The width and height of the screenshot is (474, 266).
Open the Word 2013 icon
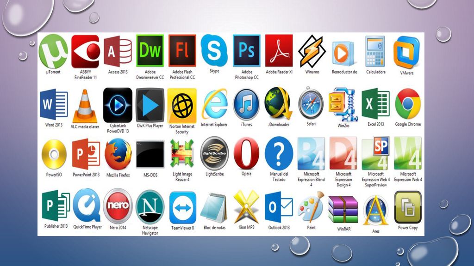click(x=54, y=104)
